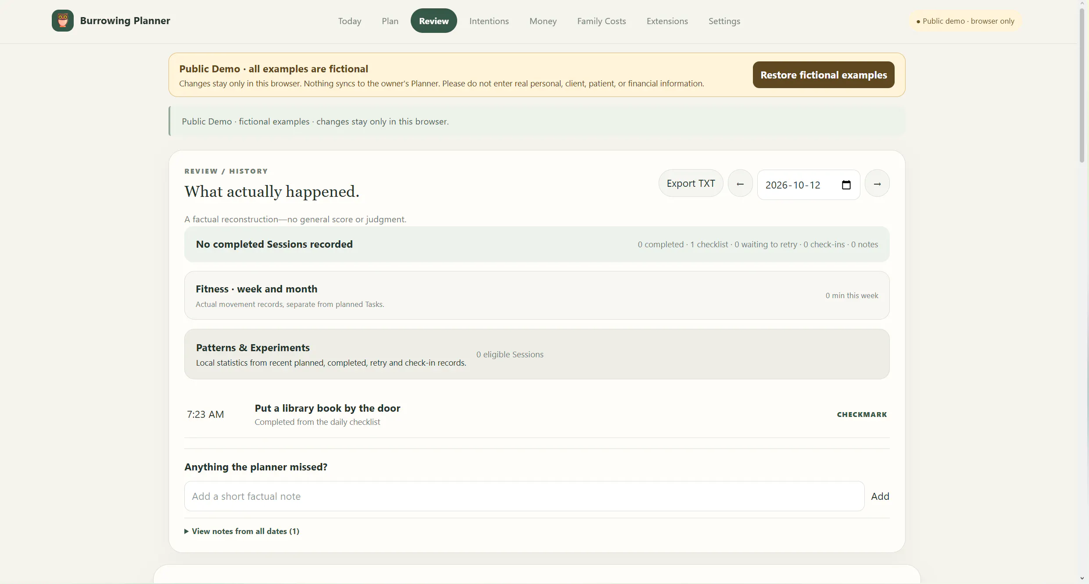Select the Review tab
Screen dimensions: 1089x584
click(434, 21)
